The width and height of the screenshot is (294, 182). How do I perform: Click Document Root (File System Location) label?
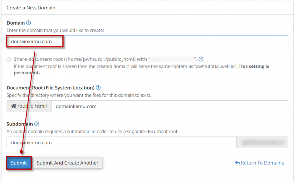[50, 88]
